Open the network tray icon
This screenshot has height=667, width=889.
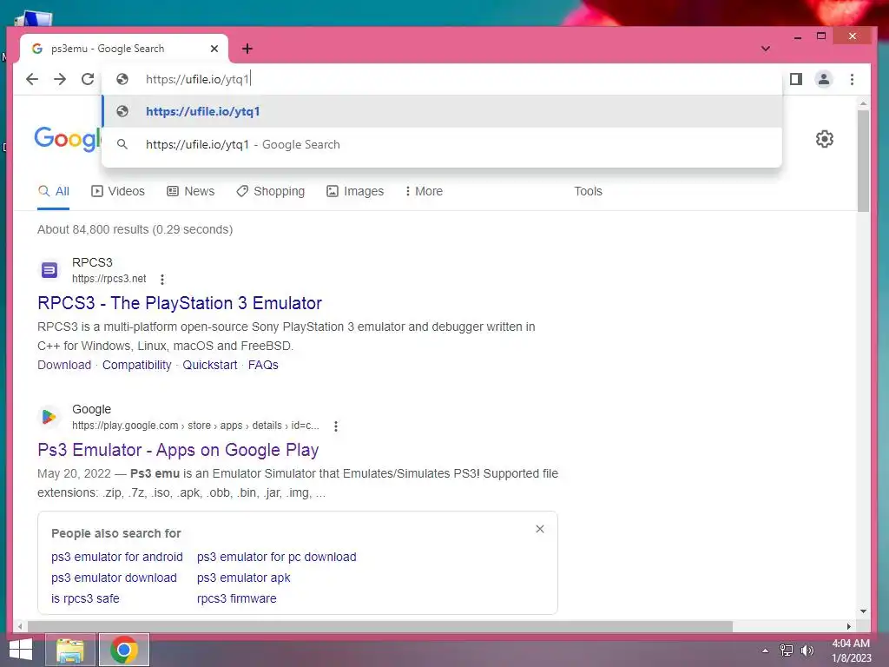tap(787, 650)
